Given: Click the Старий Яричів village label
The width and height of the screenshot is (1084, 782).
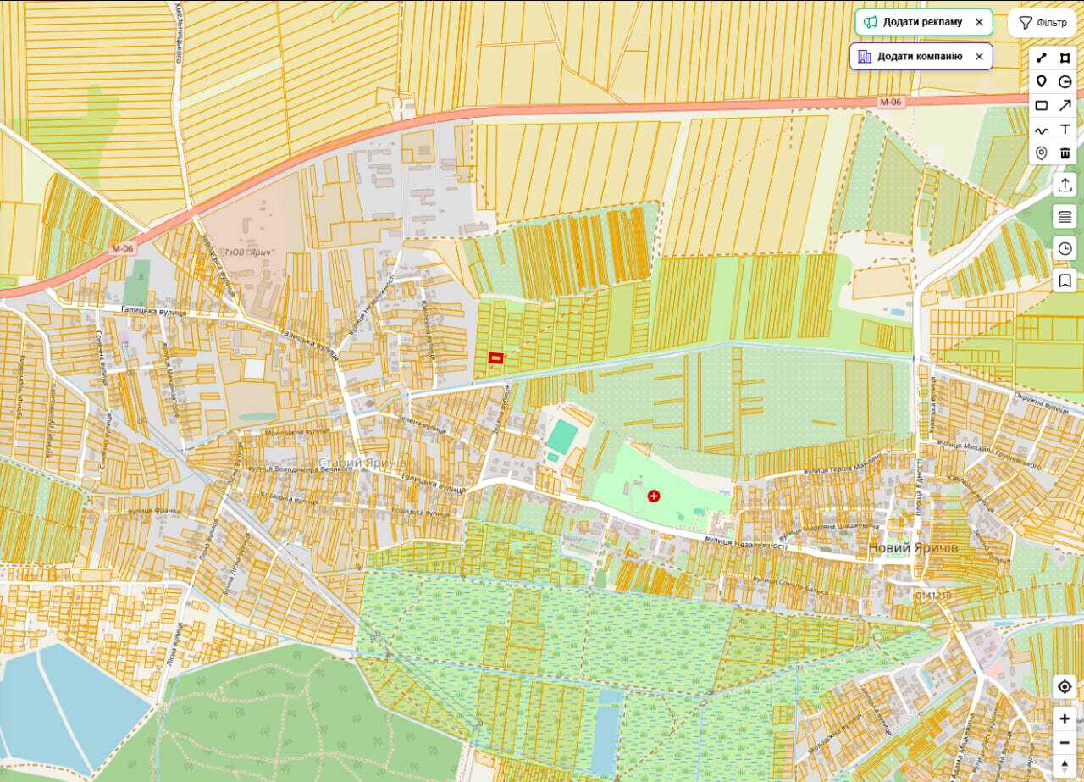Looking at the screenshot, I should click(362, 463).
